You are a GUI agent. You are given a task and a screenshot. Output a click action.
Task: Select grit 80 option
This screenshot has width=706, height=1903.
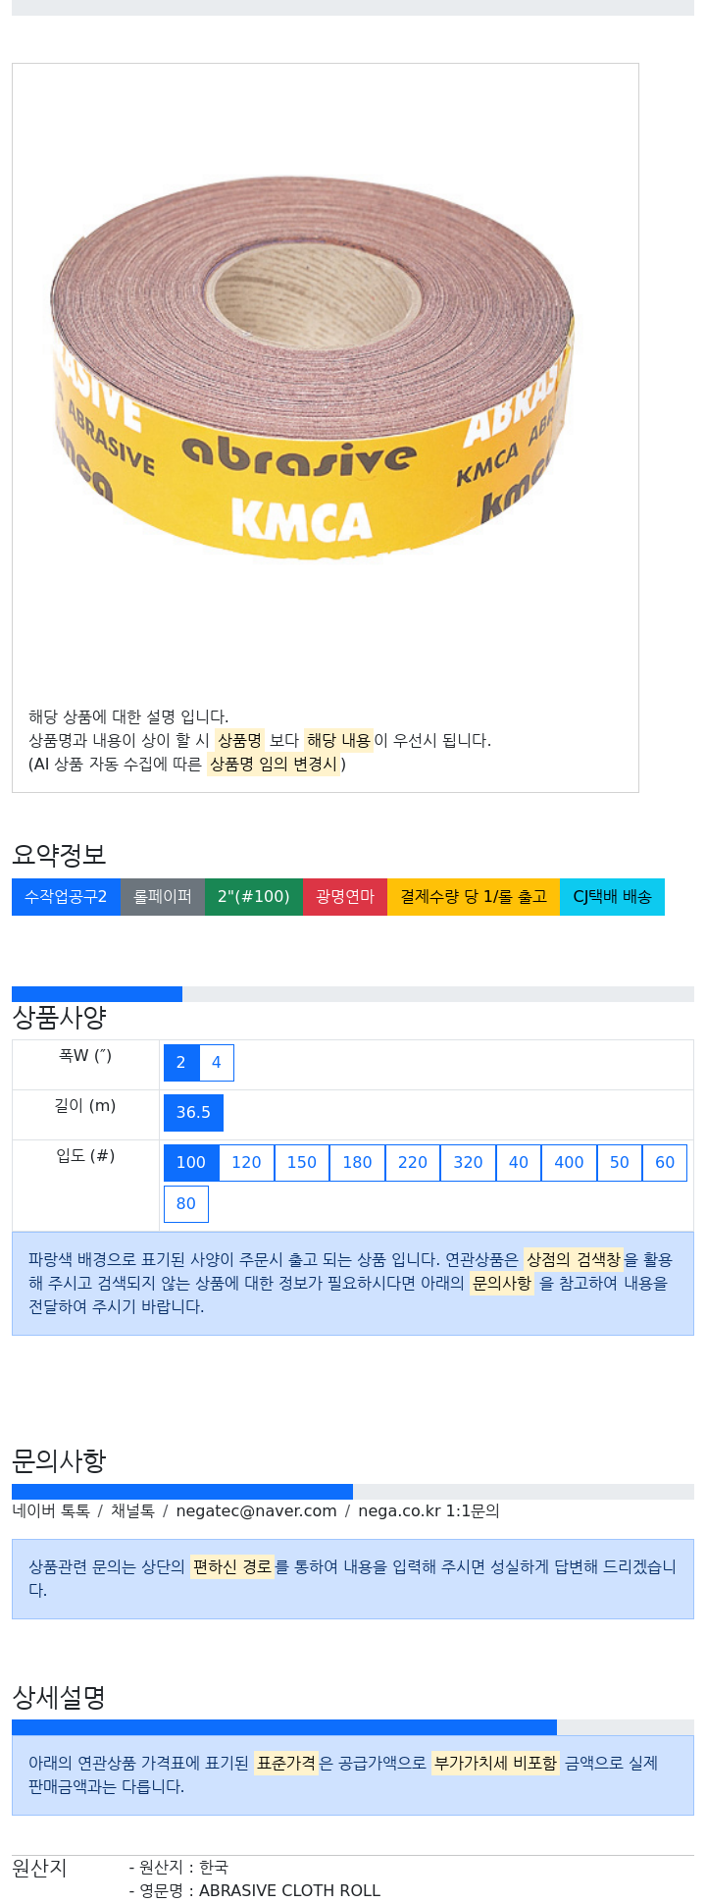tap(186, 1204)
